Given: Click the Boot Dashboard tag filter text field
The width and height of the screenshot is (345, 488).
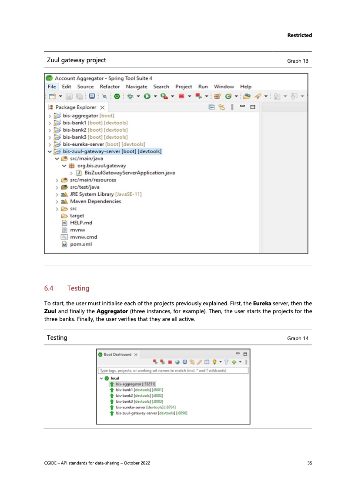Looking at the screenshot, I should (173, 371).
